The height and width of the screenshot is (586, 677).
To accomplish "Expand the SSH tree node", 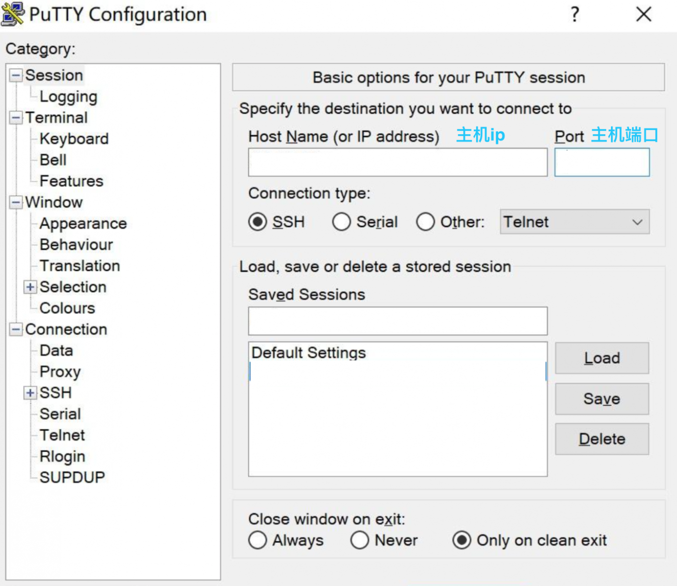I will (x=30, y=393).
